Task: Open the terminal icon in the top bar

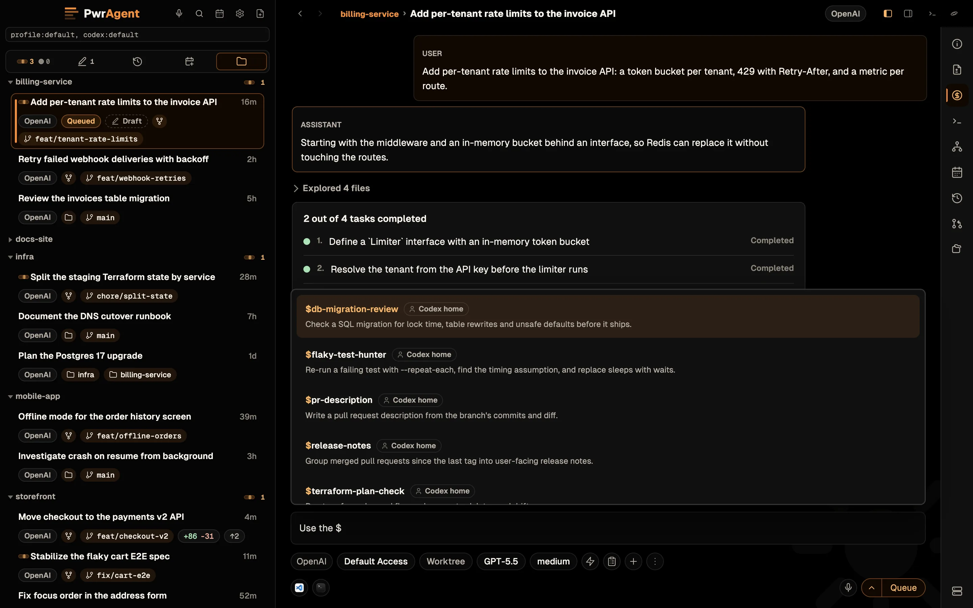Action: pyautogui.click(x=932, y=14)
